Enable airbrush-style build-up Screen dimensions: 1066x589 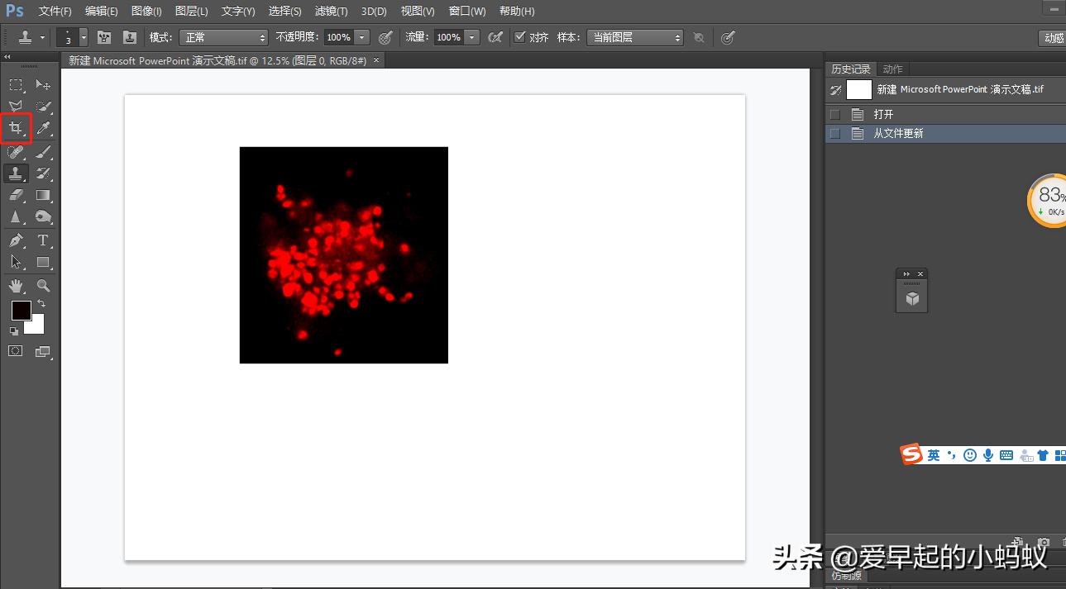(x=495, y=37)
